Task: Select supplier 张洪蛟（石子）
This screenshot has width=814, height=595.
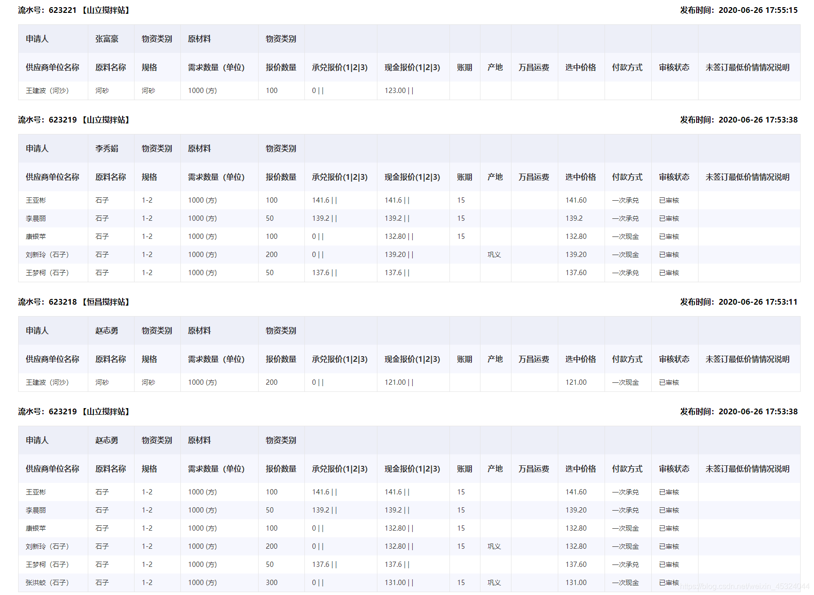Action: (x=47, y=583)
